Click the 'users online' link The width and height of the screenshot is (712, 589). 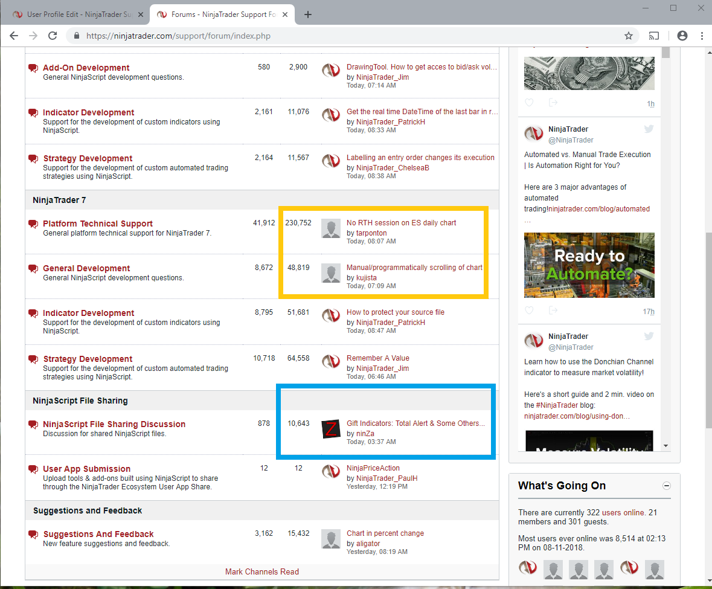623,512
